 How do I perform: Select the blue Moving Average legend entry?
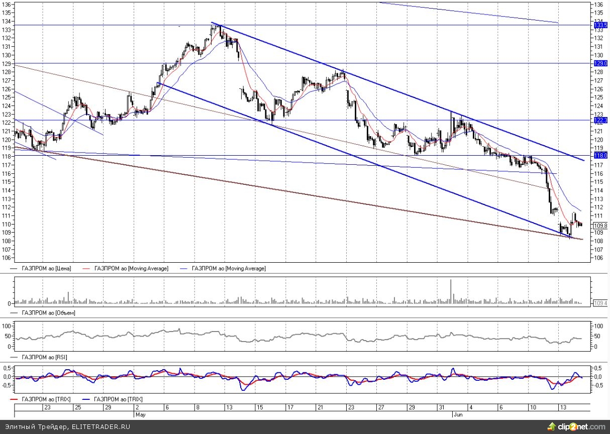(x=226, y=268)
